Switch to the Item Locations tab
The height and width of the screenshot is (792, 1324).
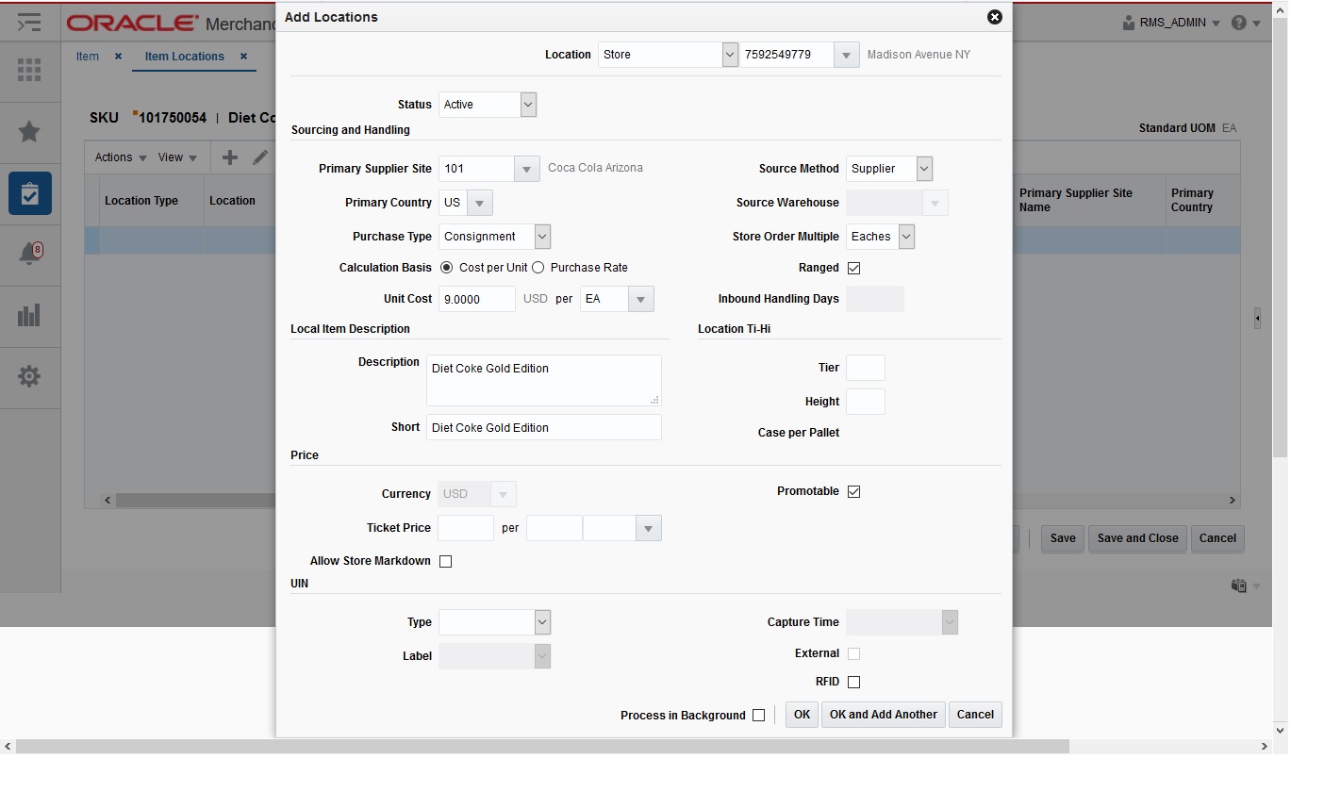tap(184, 56)
